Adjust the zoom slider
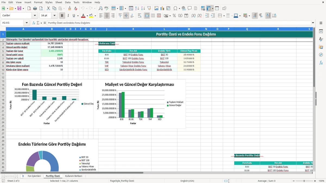This screenshot has height=183, width=326. 304,181
